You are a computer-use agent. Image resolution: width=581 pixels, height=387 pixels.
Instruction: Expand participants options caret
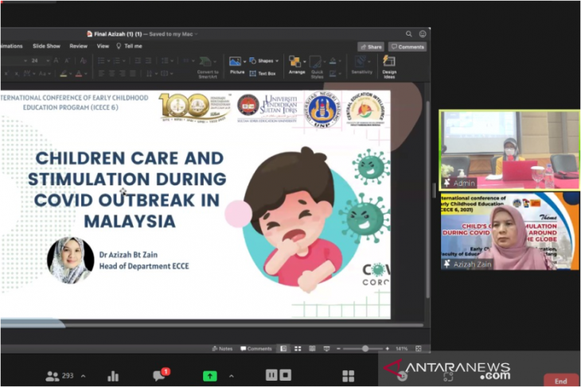tap(84, 376)
